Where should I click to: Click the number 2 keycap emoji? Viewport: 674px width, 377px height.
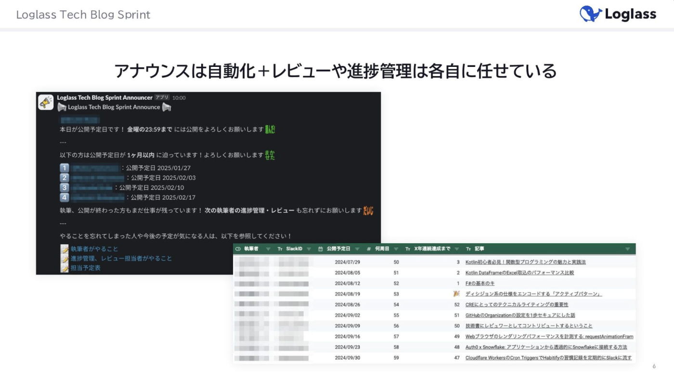coord(65,178)
